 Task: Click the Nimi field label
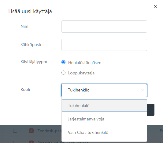pos(25,26)
